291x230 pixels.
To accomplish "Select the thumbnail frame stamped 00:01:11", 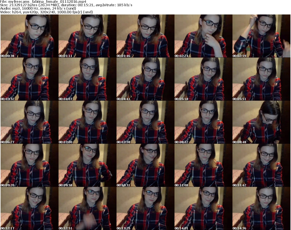I will (88, 36).
